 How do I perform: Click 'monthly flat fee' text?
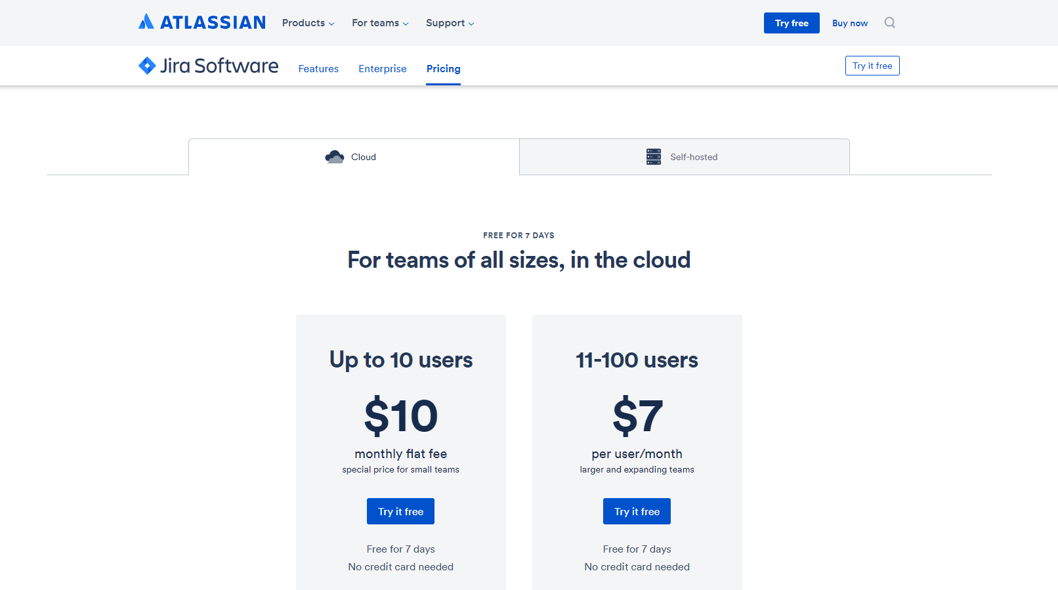[x=401, y=453]
